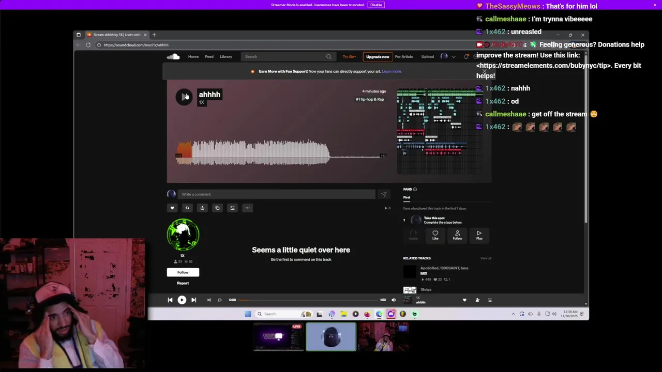The image size is (662, 372).
Task: Skip to next track in player bar
Action: [193, 300]
